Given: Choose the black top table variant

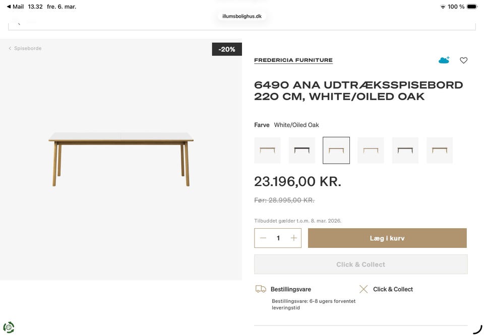Looking at the screenshot, I should pyautogui.click(x=302, y=150).
